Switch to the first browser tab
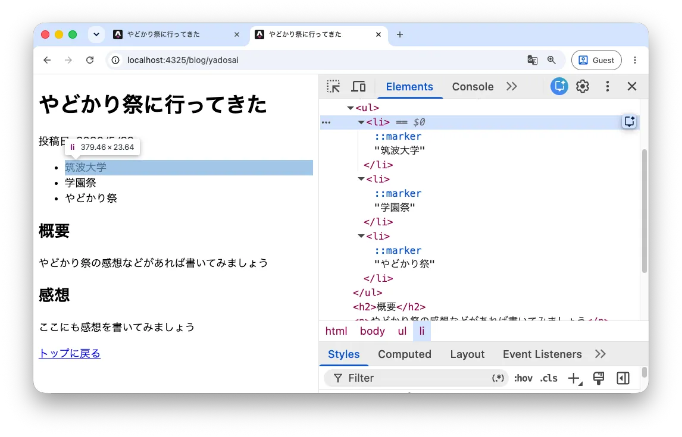The height and width of the screenshot is (437, 682). 176,34
